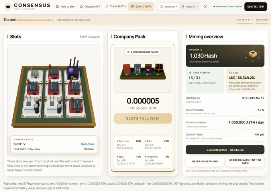Viewport: 271px width, 191px height.
Task: Click the grey pack chest icon
Action: pyautogui.click(x=137, y=69)
